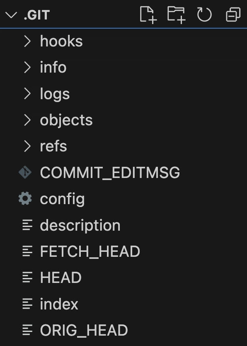Viewport: 247px width, 346px height.
Task: Open the COMMIT_EDITMSG file
Action: 123,172
